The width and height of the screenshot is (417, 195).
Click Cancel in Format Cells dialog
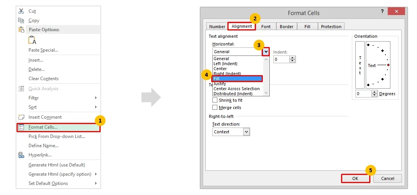[x=387, y=178]
